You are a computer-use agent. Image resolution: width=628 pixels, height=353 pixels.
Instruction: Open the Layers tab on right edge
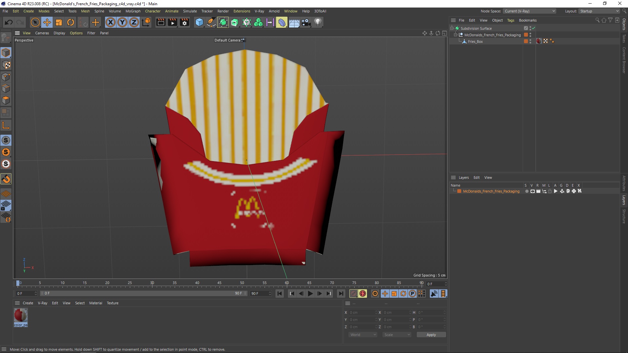pos(624,200)
